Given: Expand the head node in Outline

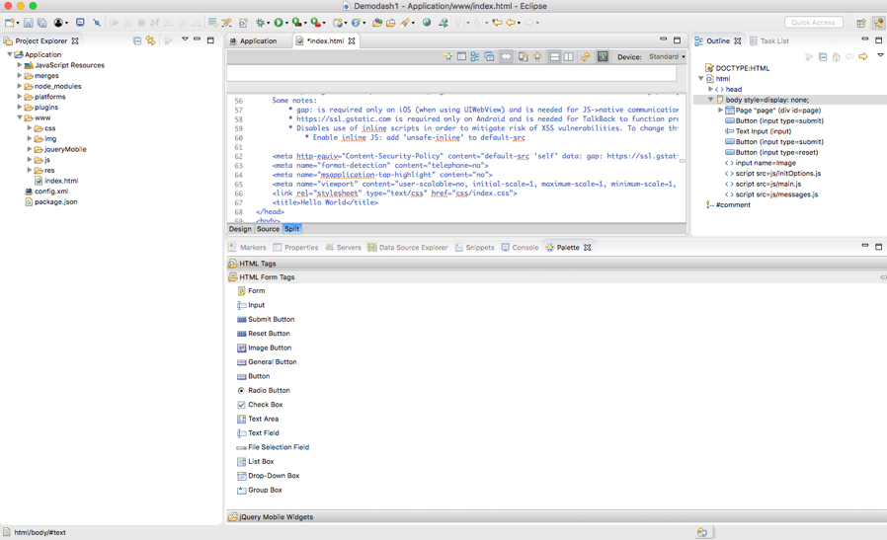Looking at the screenshot, I should pyautogui.click(x=710, y=90).
